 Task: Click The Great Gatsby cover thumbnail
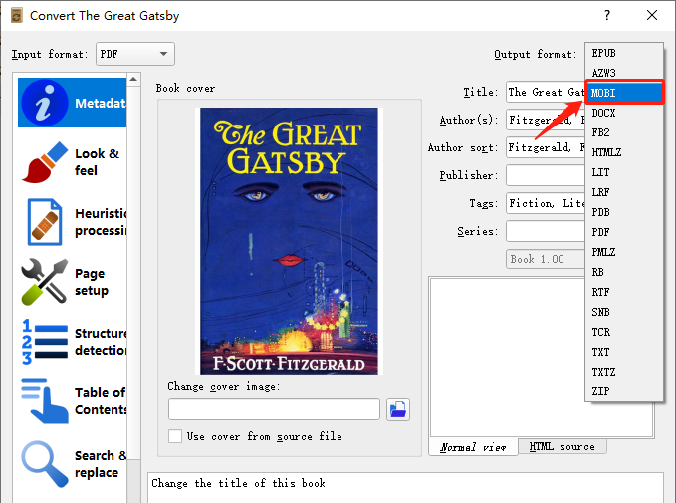[x=289, y=241]
